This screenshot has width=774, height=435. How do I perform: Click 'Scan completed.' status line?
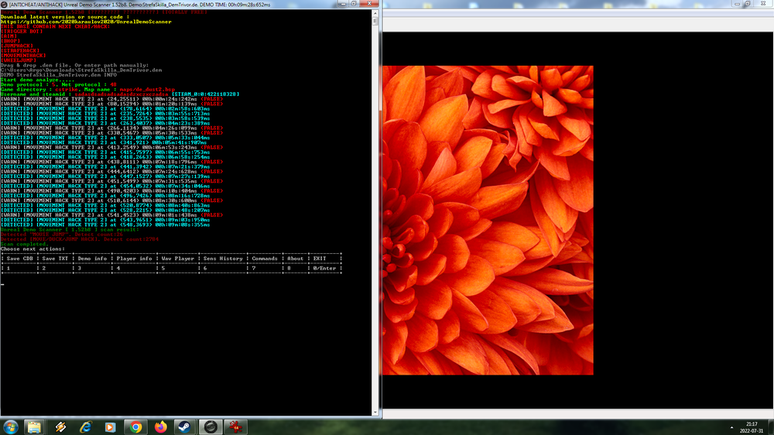pyautogui.click(x=25, y=244)
